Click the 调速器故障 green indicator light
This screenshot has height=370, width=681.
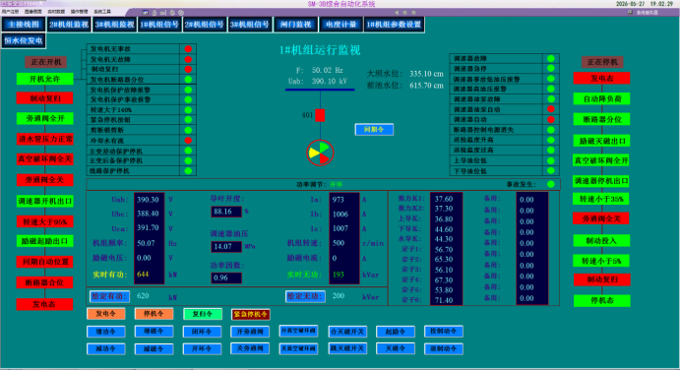coord(551,58)
